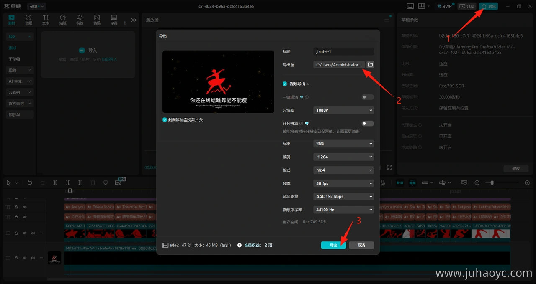The height and width of the screenshot is (284, 536).
Task: Toggle the auto-snap icon in timeline toolbar
Action: [x=412, y=183]
